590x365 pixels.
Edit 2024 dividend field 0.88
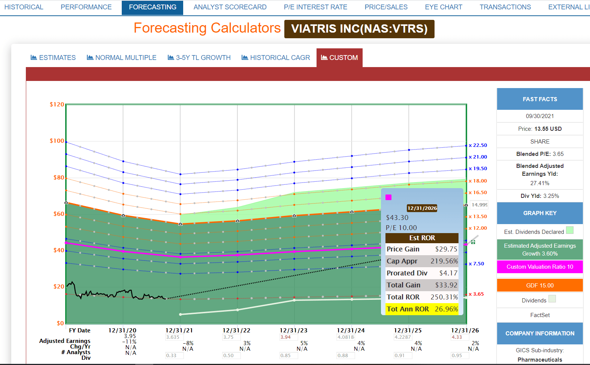(x=346, y=356)
